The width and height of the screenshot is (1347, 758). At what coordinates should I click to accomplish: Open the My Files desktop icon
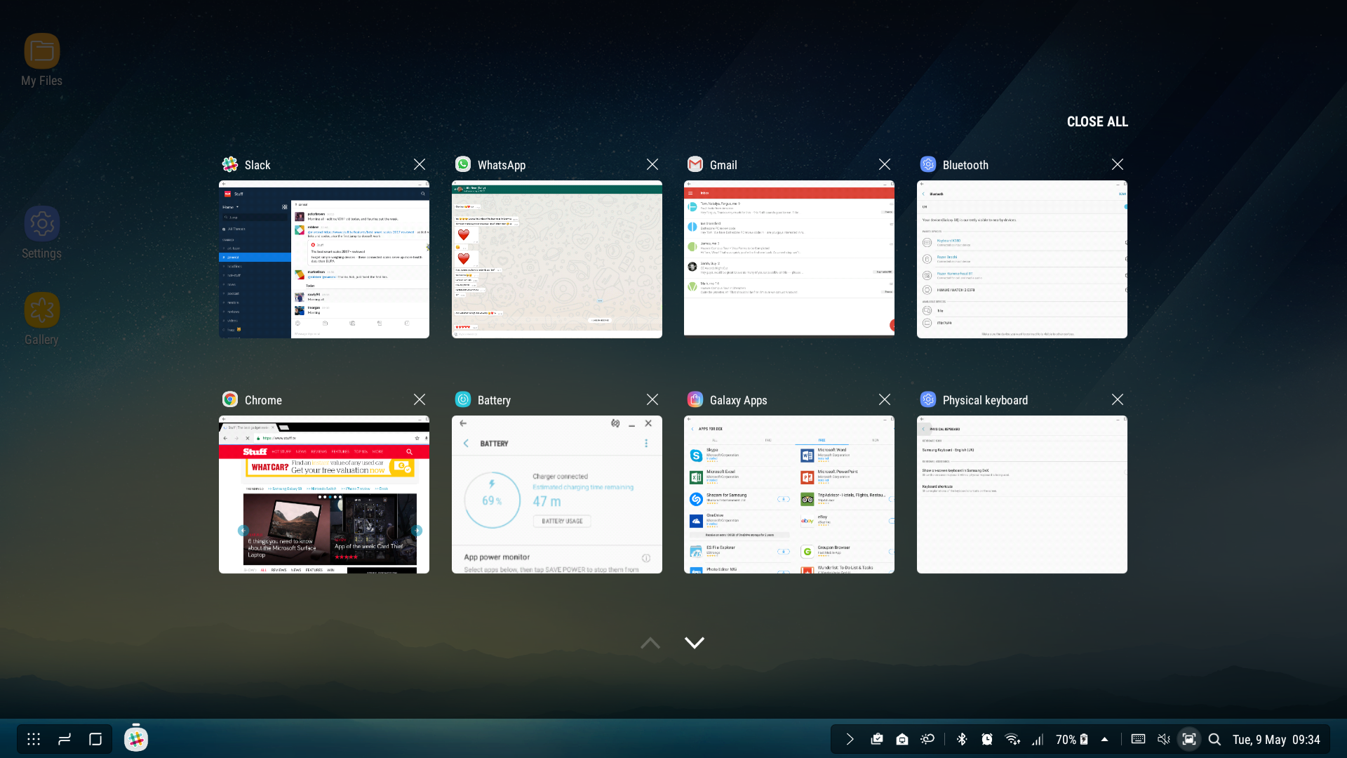click(x=41, y=60)
